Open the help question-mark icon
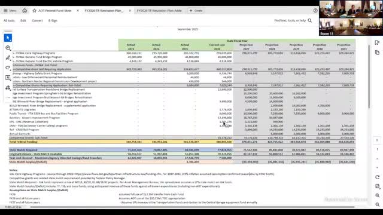 pyautogui.click(x=315, y=11)
